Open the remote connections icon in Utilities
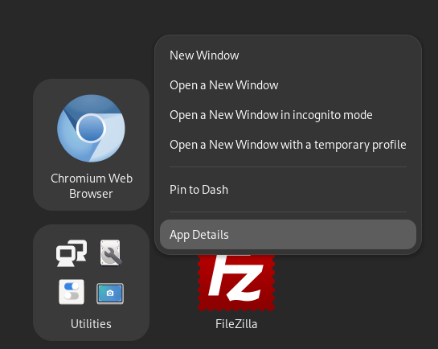The image size is (438, 349). [x=72, y=253]
